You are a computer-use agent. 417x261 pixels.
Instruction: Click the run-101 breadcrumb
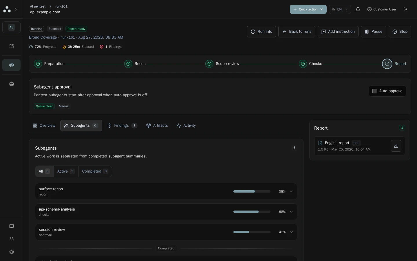(61, 6)
